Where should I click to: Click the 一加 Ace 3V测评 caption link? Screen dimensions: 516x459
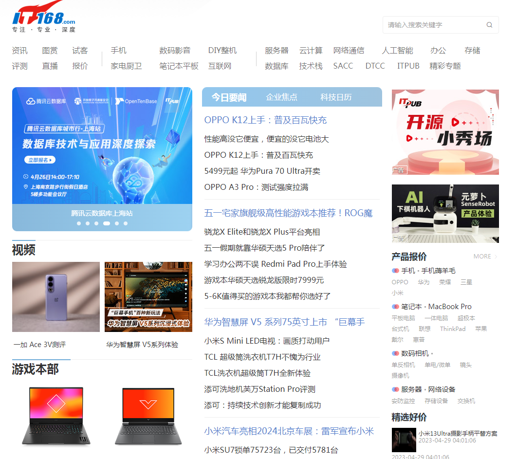(39, 345)
